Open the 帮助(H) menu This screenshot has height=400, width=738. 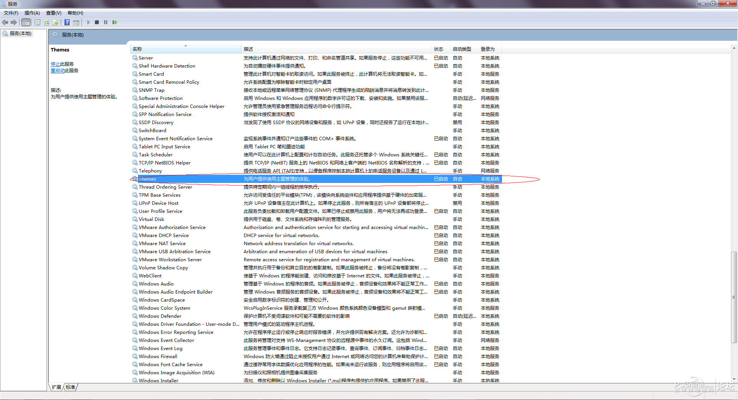click(x=75, y=13)
